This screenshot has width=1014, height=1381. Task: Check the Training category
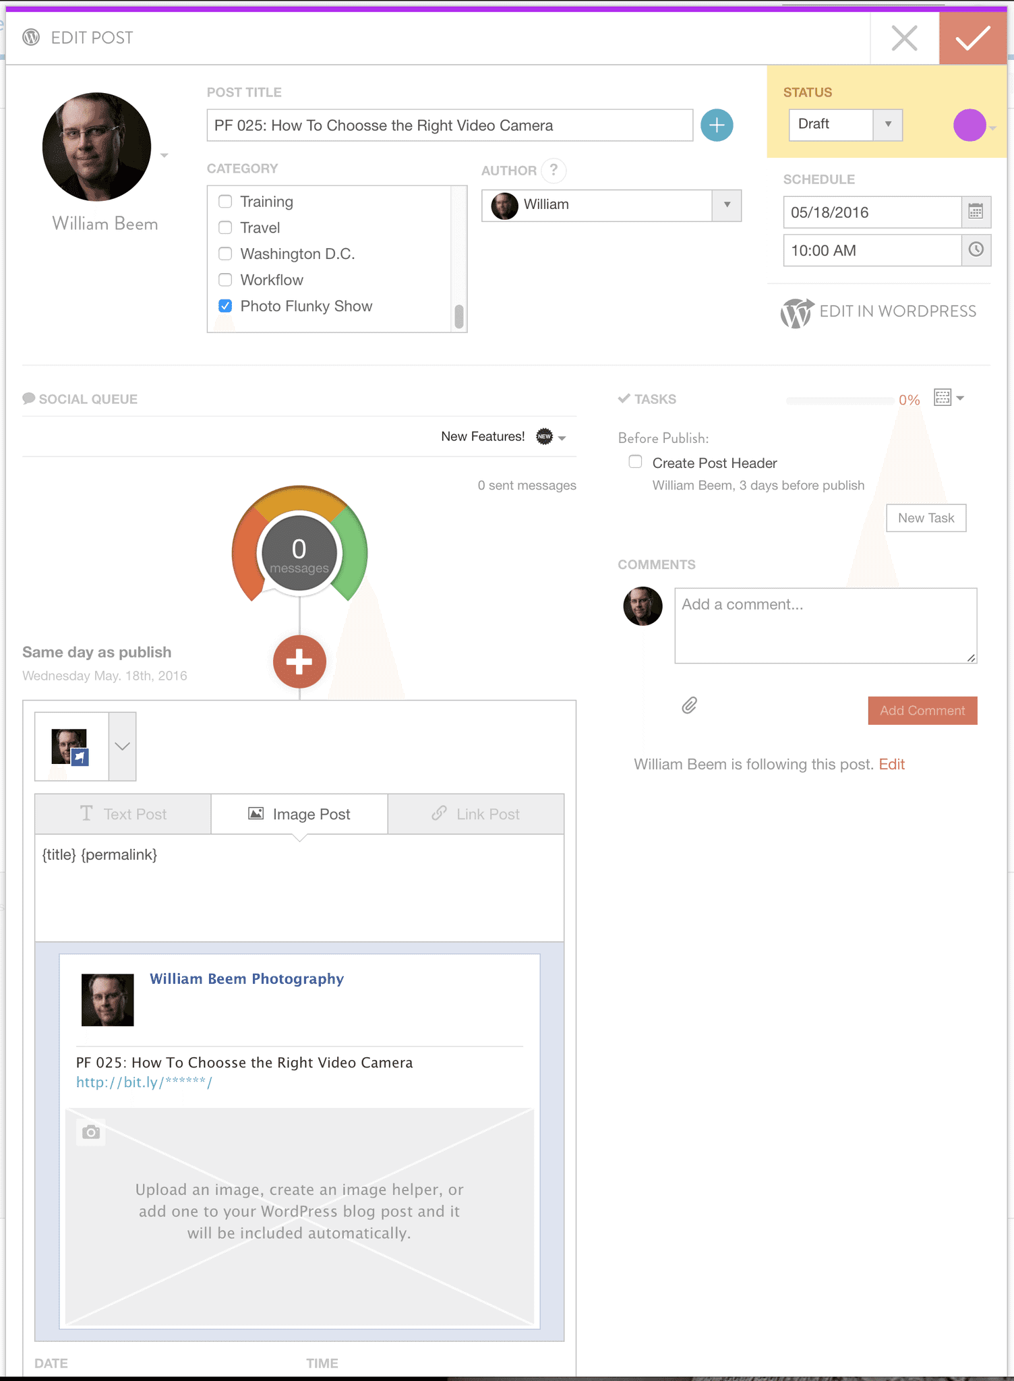click(225, 201)
